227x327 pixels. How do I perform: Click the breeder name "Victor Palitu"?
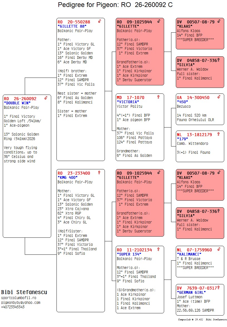130,106
